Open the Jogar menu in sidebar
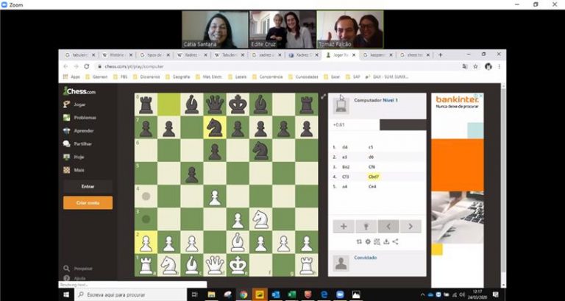The height and width of the screenshot is (301, 565). pyautogui.click(x=79, y=105)
